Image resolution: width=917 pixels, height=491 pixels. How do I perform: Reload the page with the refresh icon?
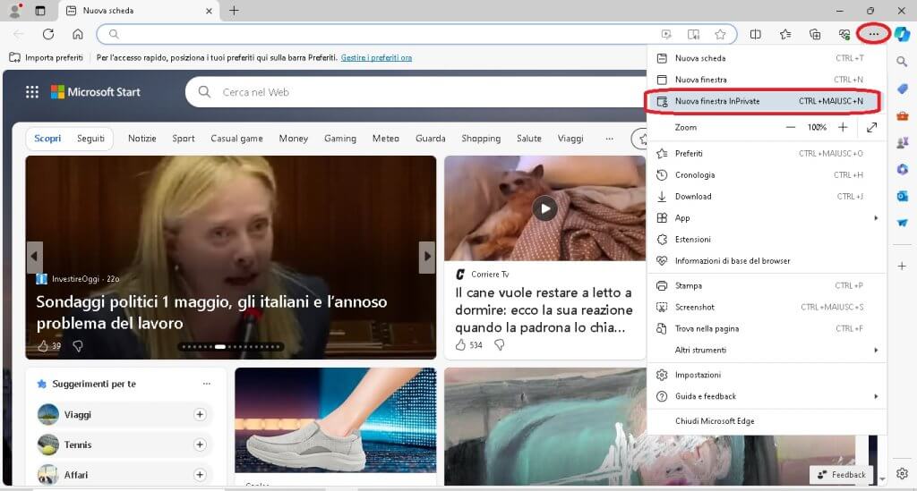(x=48, y=34)
